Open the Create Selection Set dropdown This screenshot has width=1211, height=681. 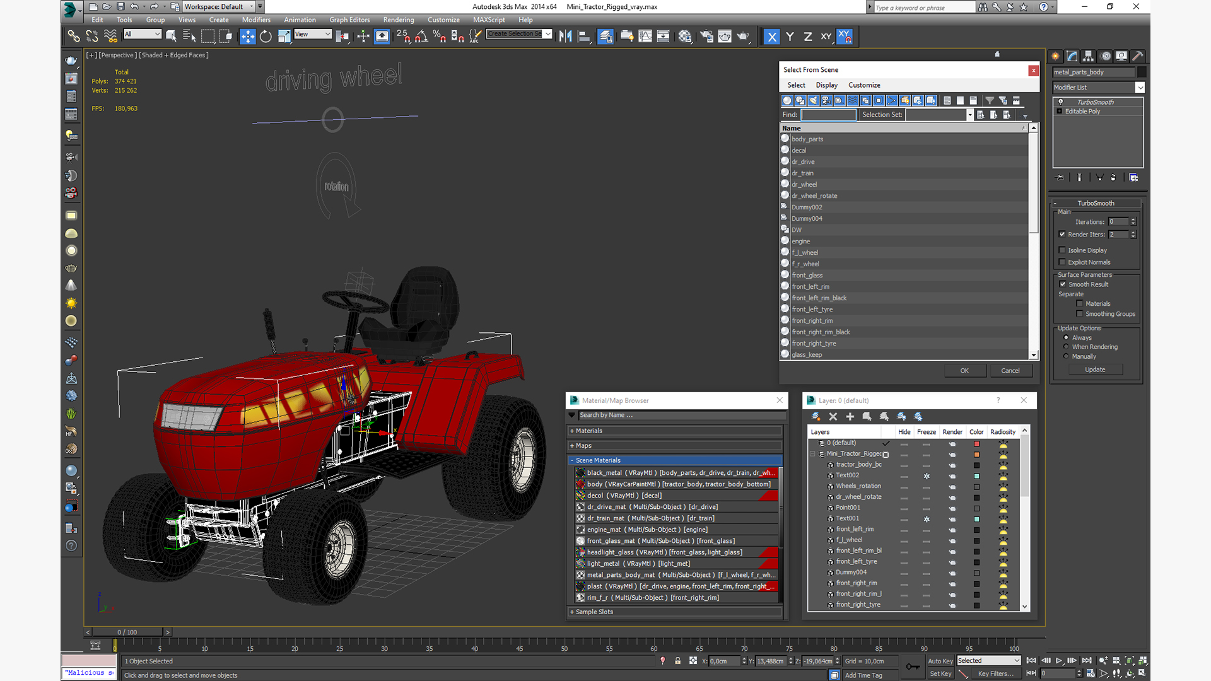coord(547,34)
